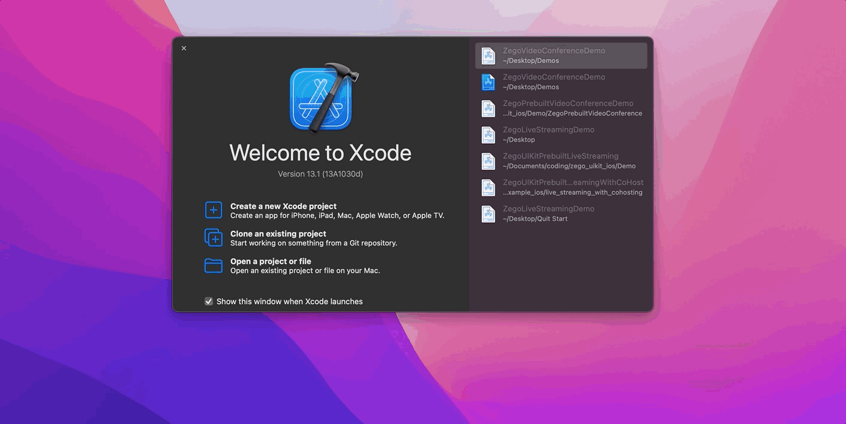Viewport: 846px width, 424px height.
Task: Click the clone repository icon beside Clone an existing project
Action: (x=214, y=238)
